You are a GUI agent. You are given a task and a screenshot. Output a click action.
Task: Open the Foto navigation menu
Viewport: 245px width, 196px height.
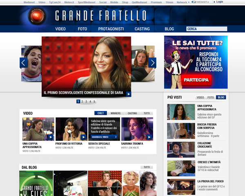click(x=82, y=29)
